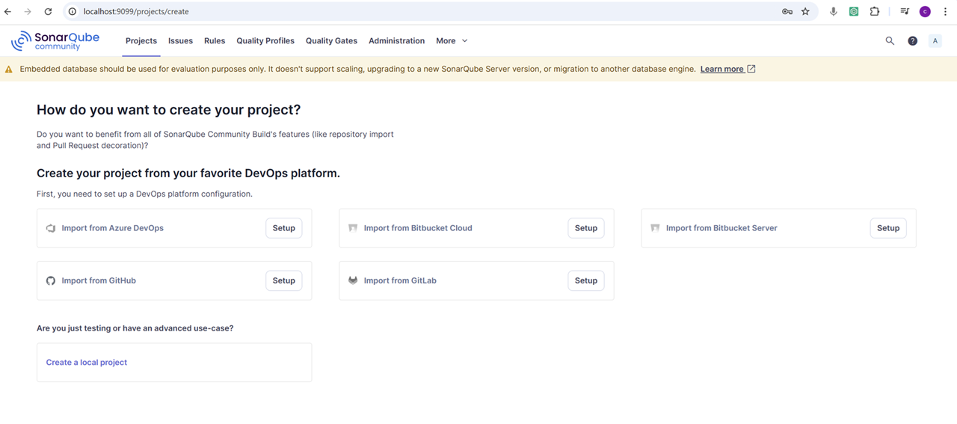Click the Import from Bitbucket Cloud label
957x424 pixels.
(x=418, y=228)
